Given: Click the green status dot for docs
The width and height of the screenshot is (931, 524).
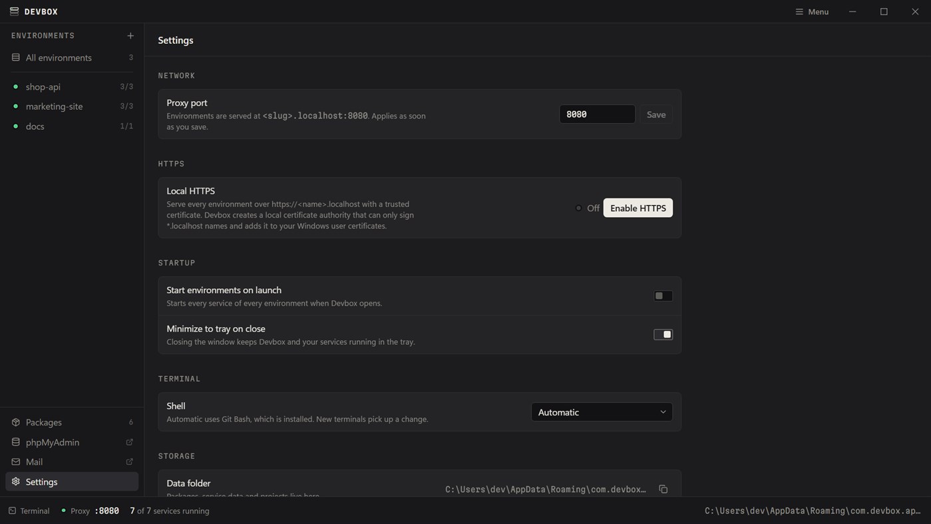Looking at the screenshot, I should (x=15, y=126).
